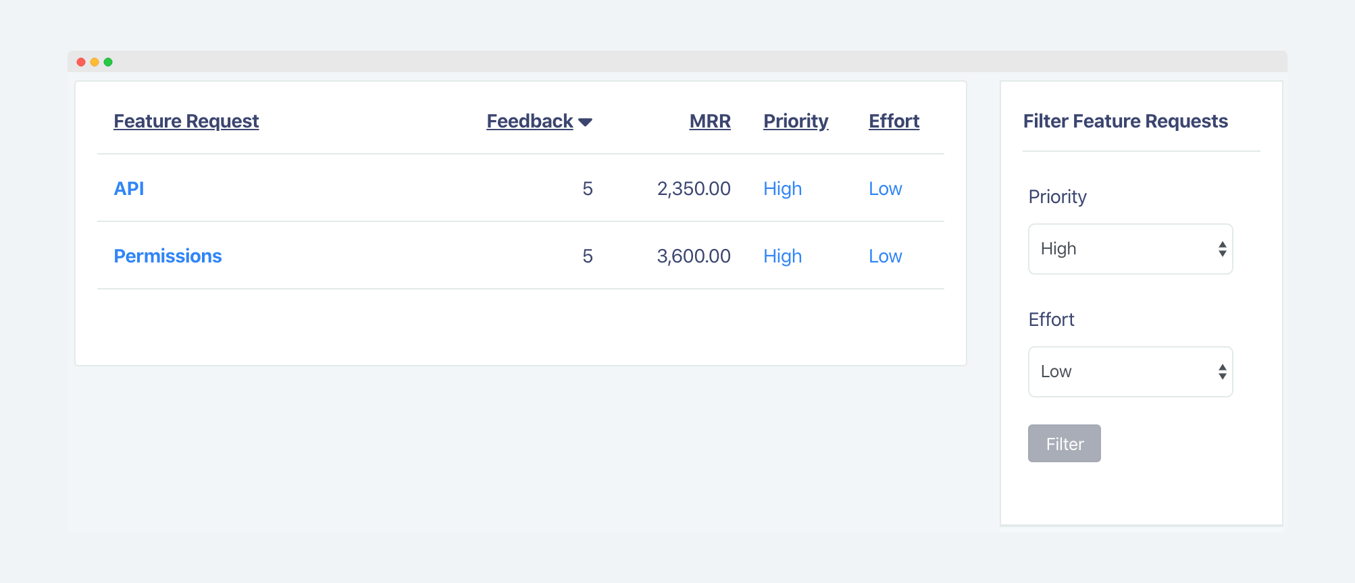
Task: Click High priority link in Permissions row
Action: pos(782,256)
